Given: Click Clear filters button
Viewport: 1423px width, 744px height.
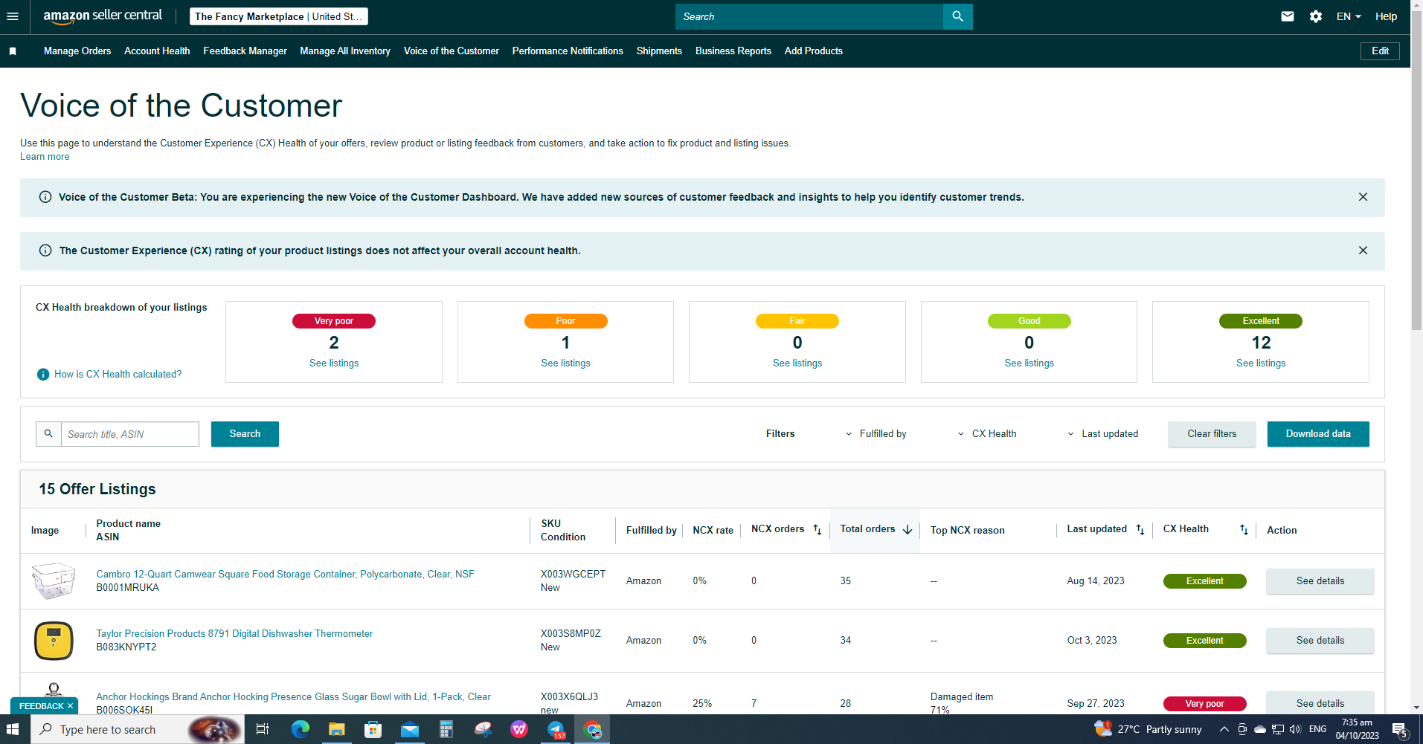Looking at the screenshot, I should 1212,434.
